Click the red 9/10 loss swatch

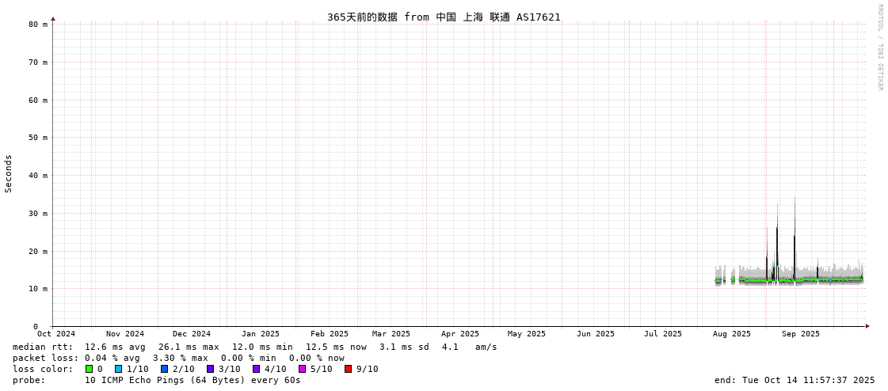(x=348, y=369)
